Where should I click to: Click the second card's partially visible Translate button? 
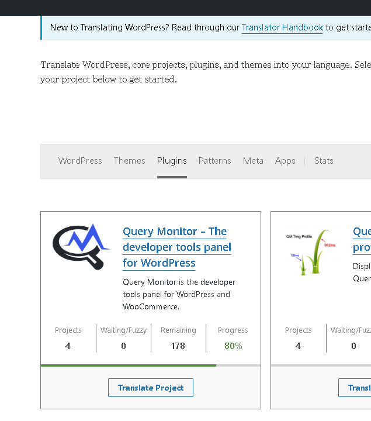[355, 388]
